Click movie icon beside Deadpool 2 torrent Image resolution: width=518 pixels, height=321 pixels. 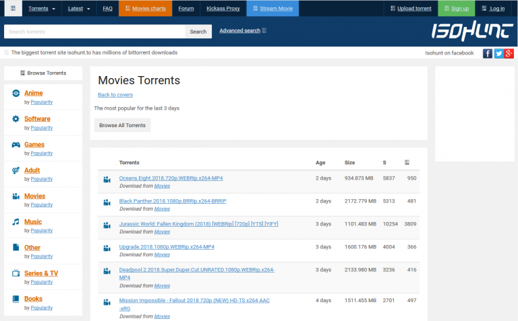107,271
